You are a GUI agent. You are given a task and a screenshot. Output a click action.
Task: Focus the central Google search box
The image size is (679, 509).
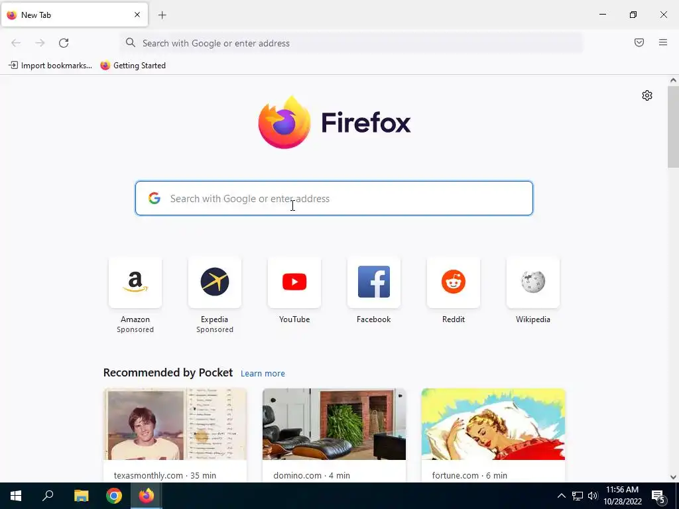click(x=334, y=198)
